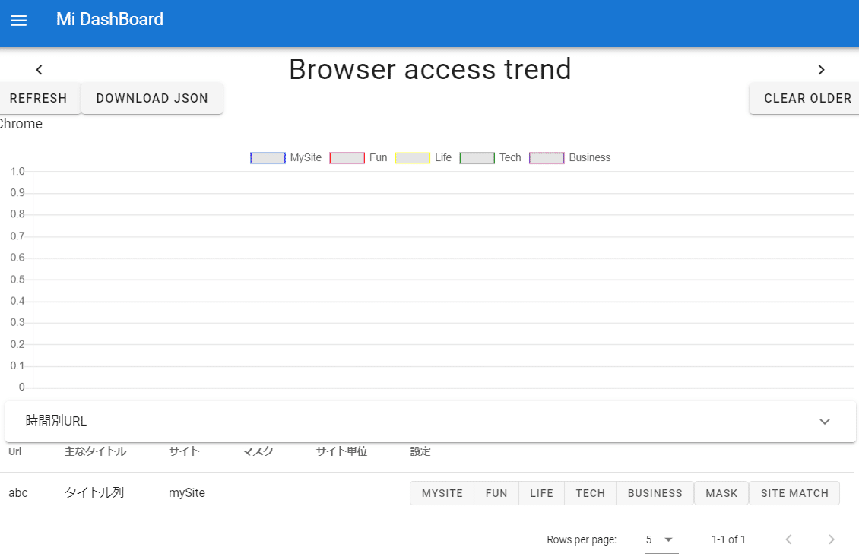Click DOWNLOAD JSON button
Screen dimensions: 859x560
[x=152, y=99]
